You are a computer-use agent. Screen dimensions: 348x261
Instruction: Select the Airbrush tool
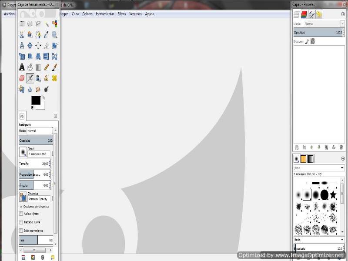point(30,78)
